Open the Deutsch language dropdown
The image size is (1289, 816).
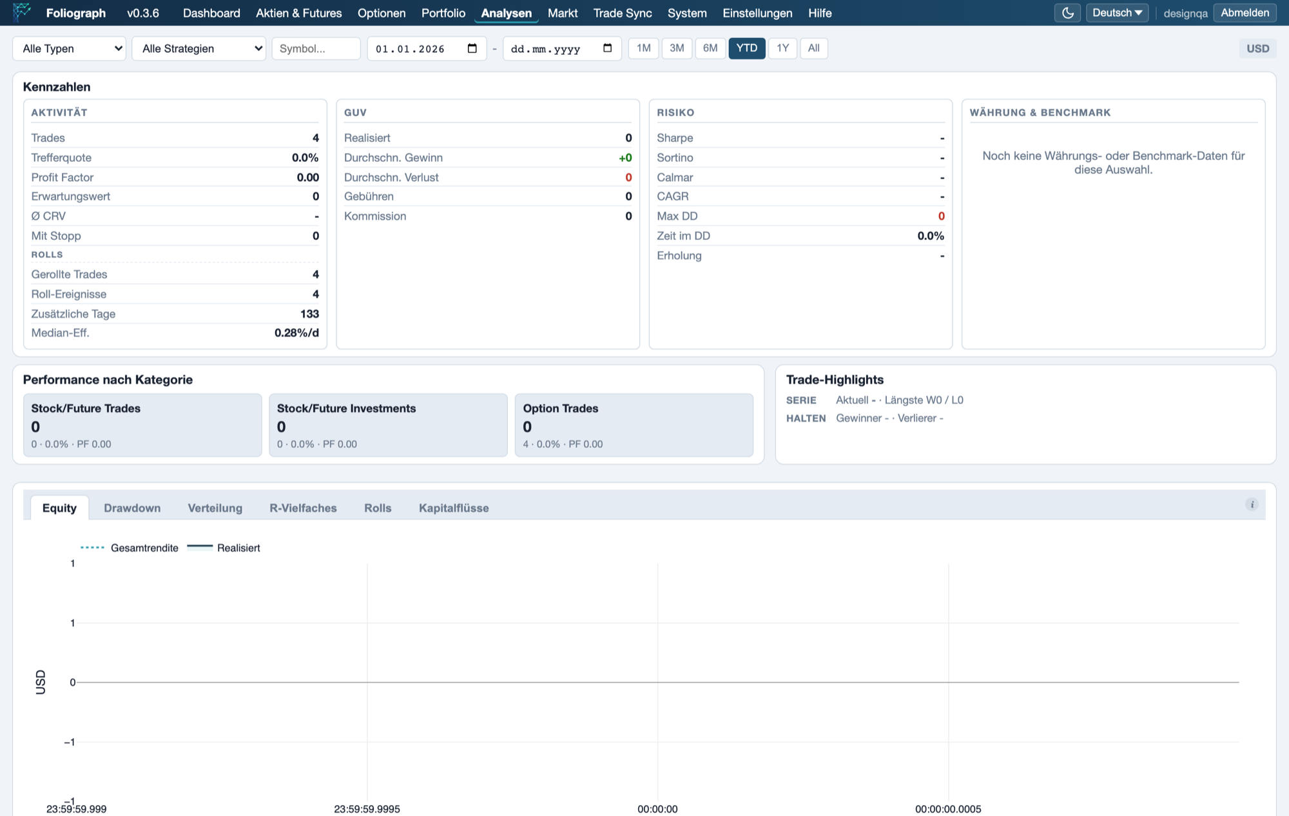coord(1117,13)
